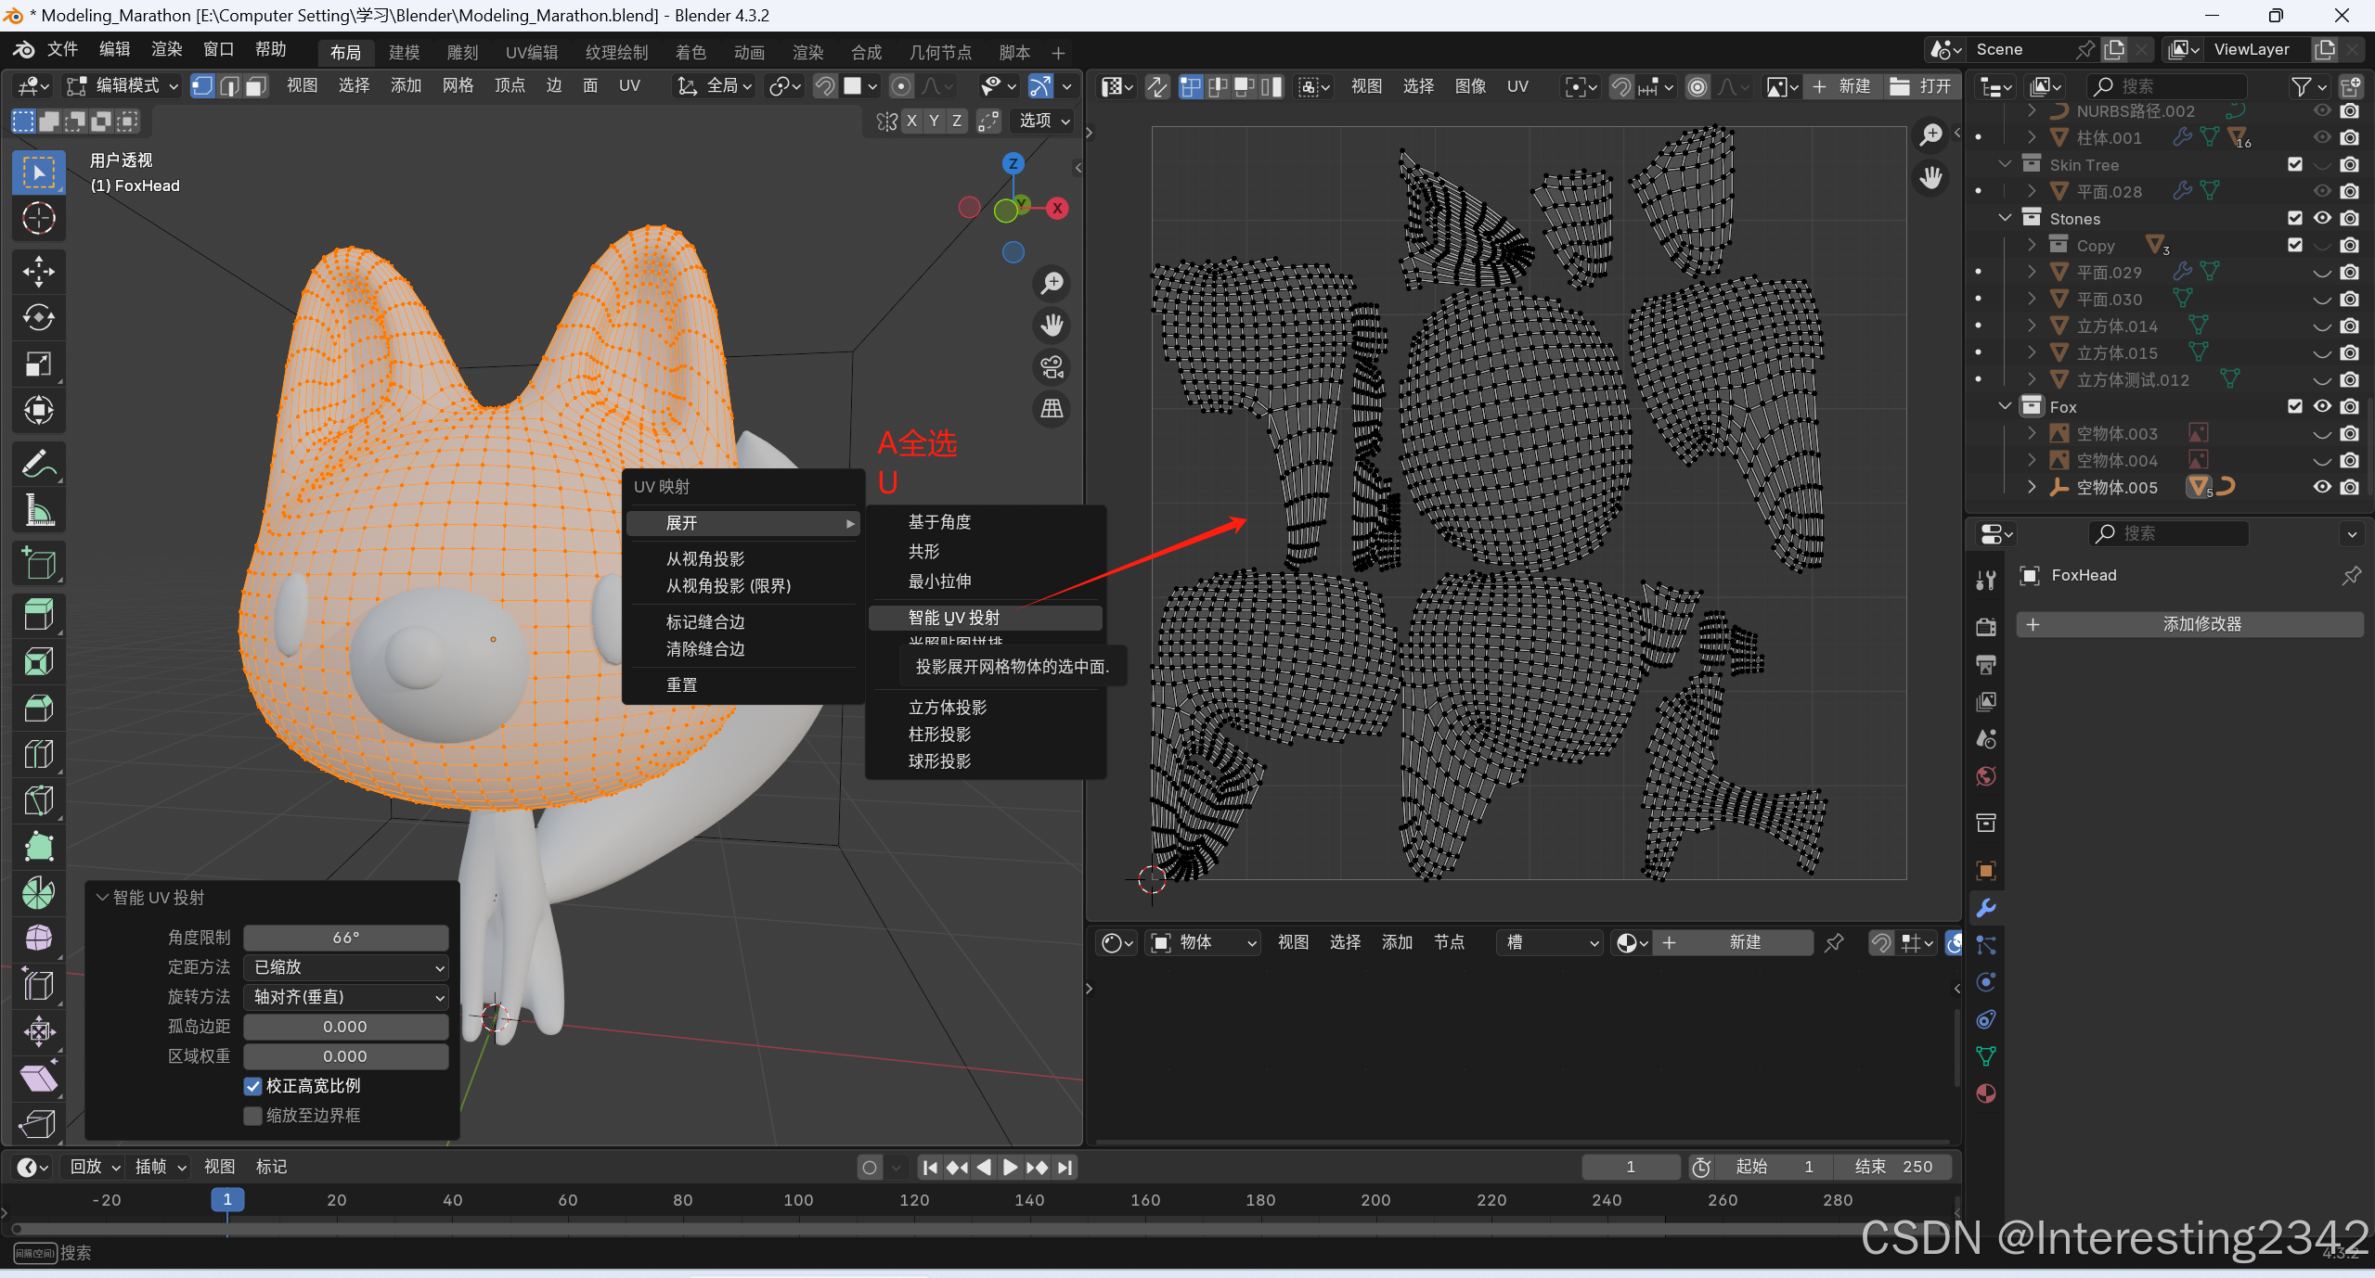Adjust the 角度限制 66° slider field
This screenshot has height=1278, width=2375.
click(345, 938)
